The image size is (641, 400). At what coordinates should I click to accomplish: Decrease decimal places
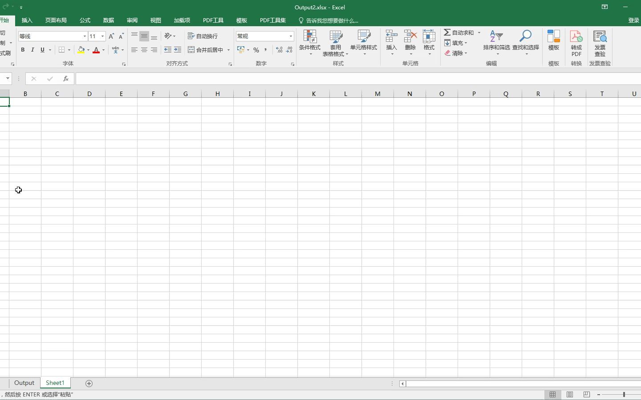[289, 50]
